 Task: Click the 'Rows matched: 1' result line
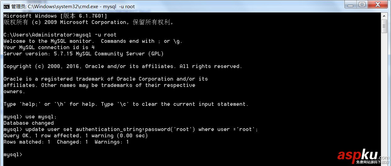pos(66,142)
